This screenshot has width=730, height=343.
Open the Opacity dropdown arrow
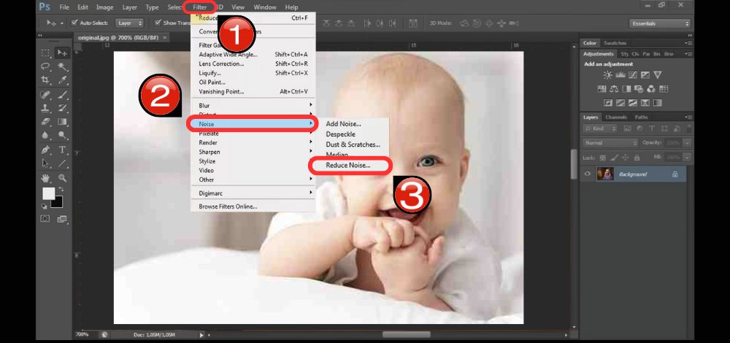point(687,143)
